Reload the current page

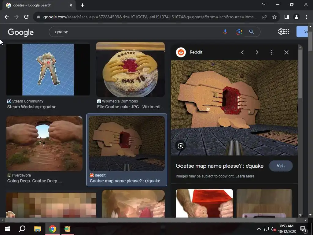(x=26, y=17)
